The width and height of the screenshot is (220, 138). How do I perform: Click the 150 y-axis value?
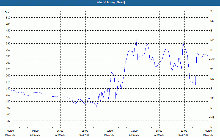click(8, 95)
